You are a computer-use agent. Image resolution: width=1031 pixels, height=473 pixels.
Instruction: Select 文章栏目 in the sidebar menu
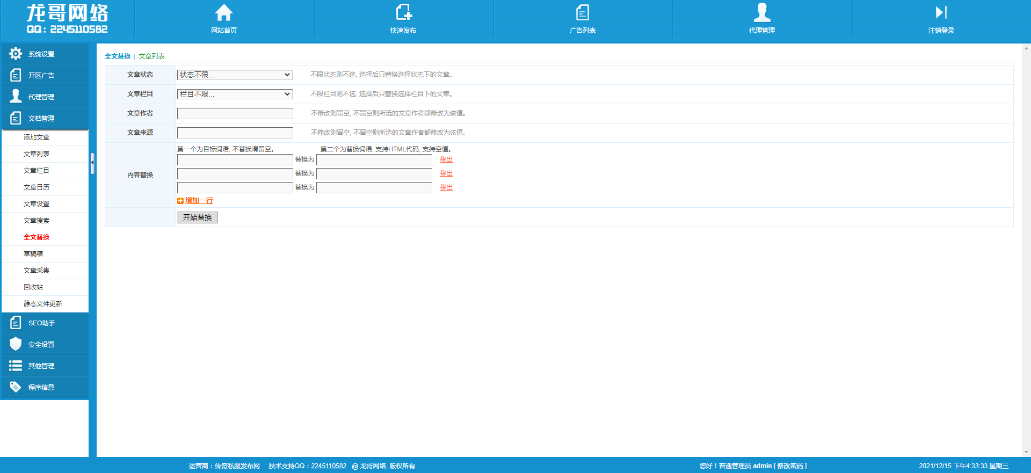(x=37, y=171)
